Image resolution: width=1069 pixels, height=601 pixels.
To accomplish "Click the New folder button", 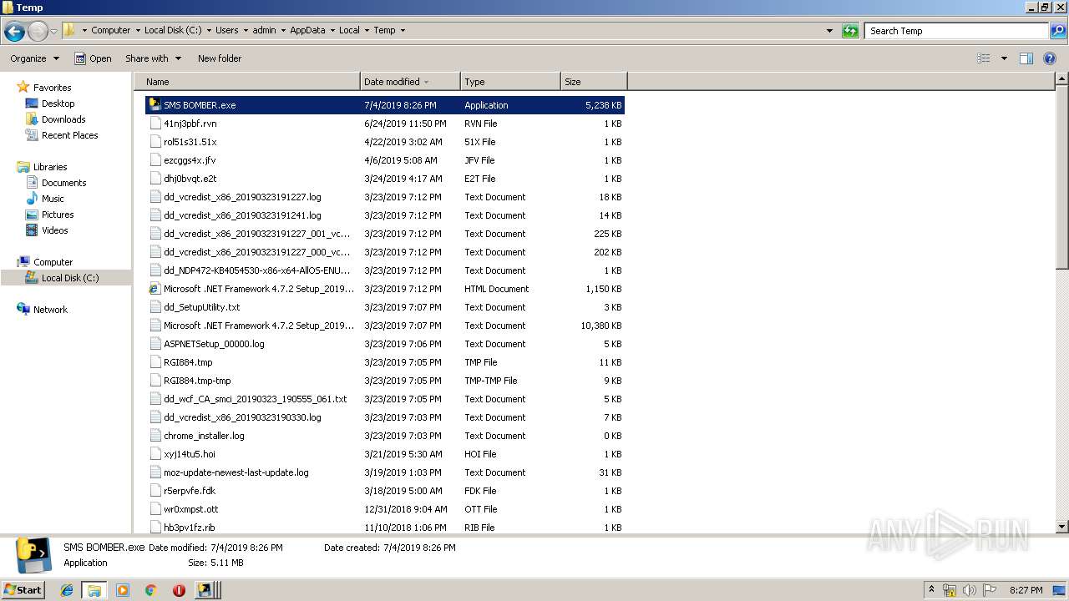I will tap(220, 58).
